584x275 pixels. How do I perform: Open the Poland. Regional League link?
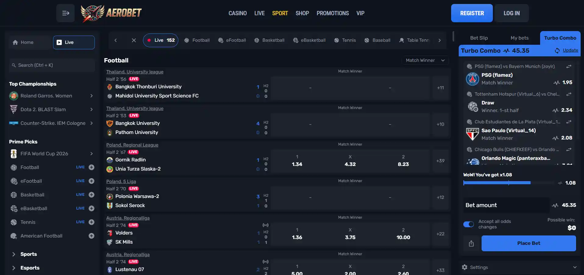(132, 145)
